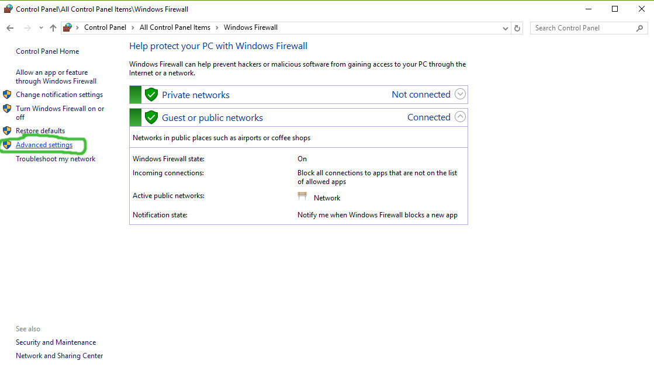The width and height of the screenshot is (654, 371).
Task: Click shield icon beside Change notification settings
Action: point(7,95)
